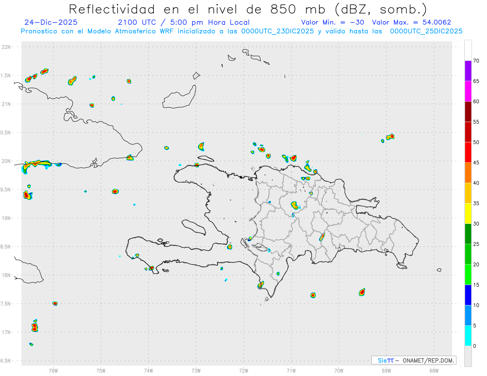Click the '15' value on the color scale
The image size is (487, 376).
point(476,285)
